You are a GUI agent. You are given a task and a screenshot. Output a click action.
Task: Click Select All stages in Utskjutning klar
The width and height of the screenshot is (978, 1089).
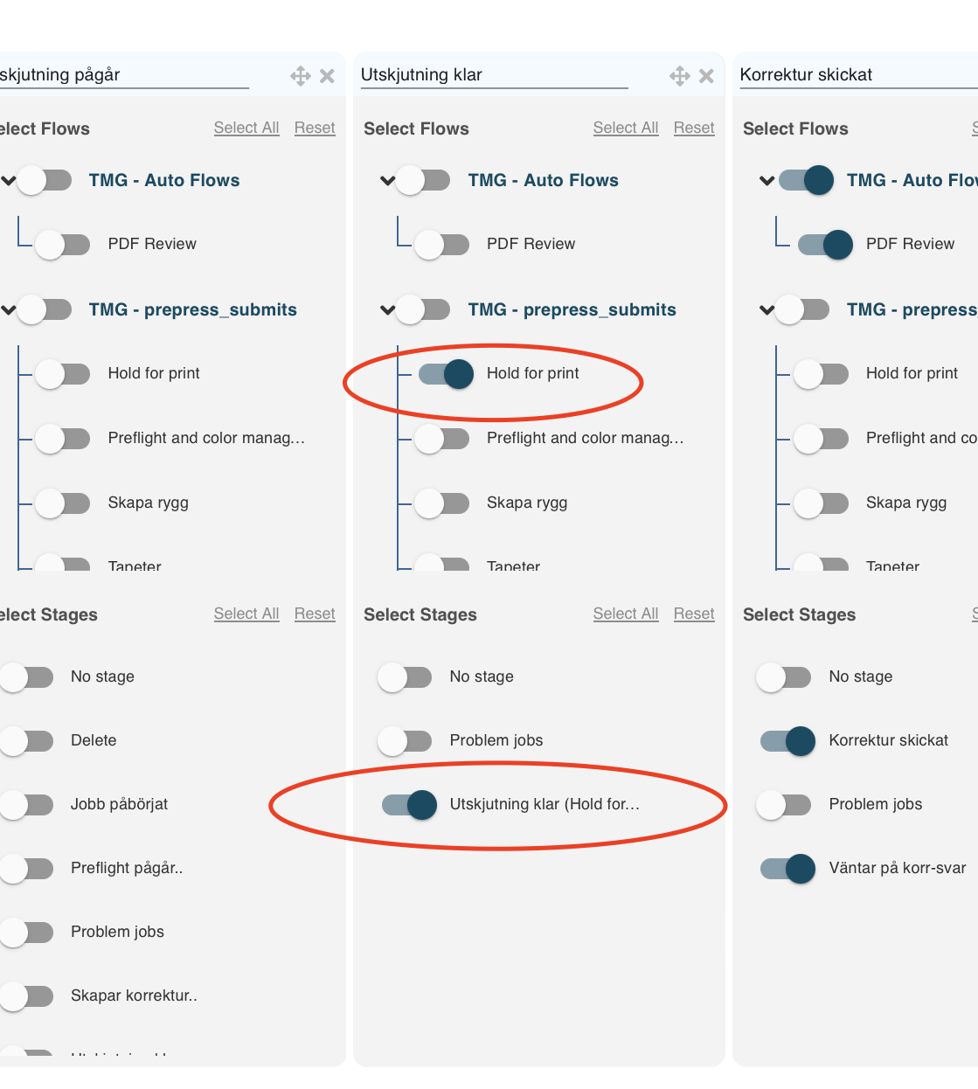point(626,614)
